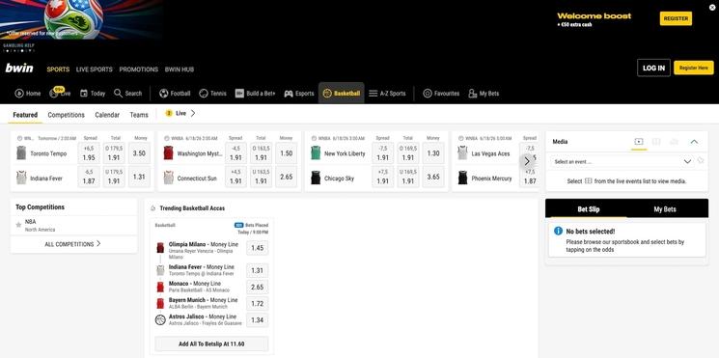719x358 pixels.
Task: Open ALL COMPETITIONS link
Action: (x=73, y=244)
